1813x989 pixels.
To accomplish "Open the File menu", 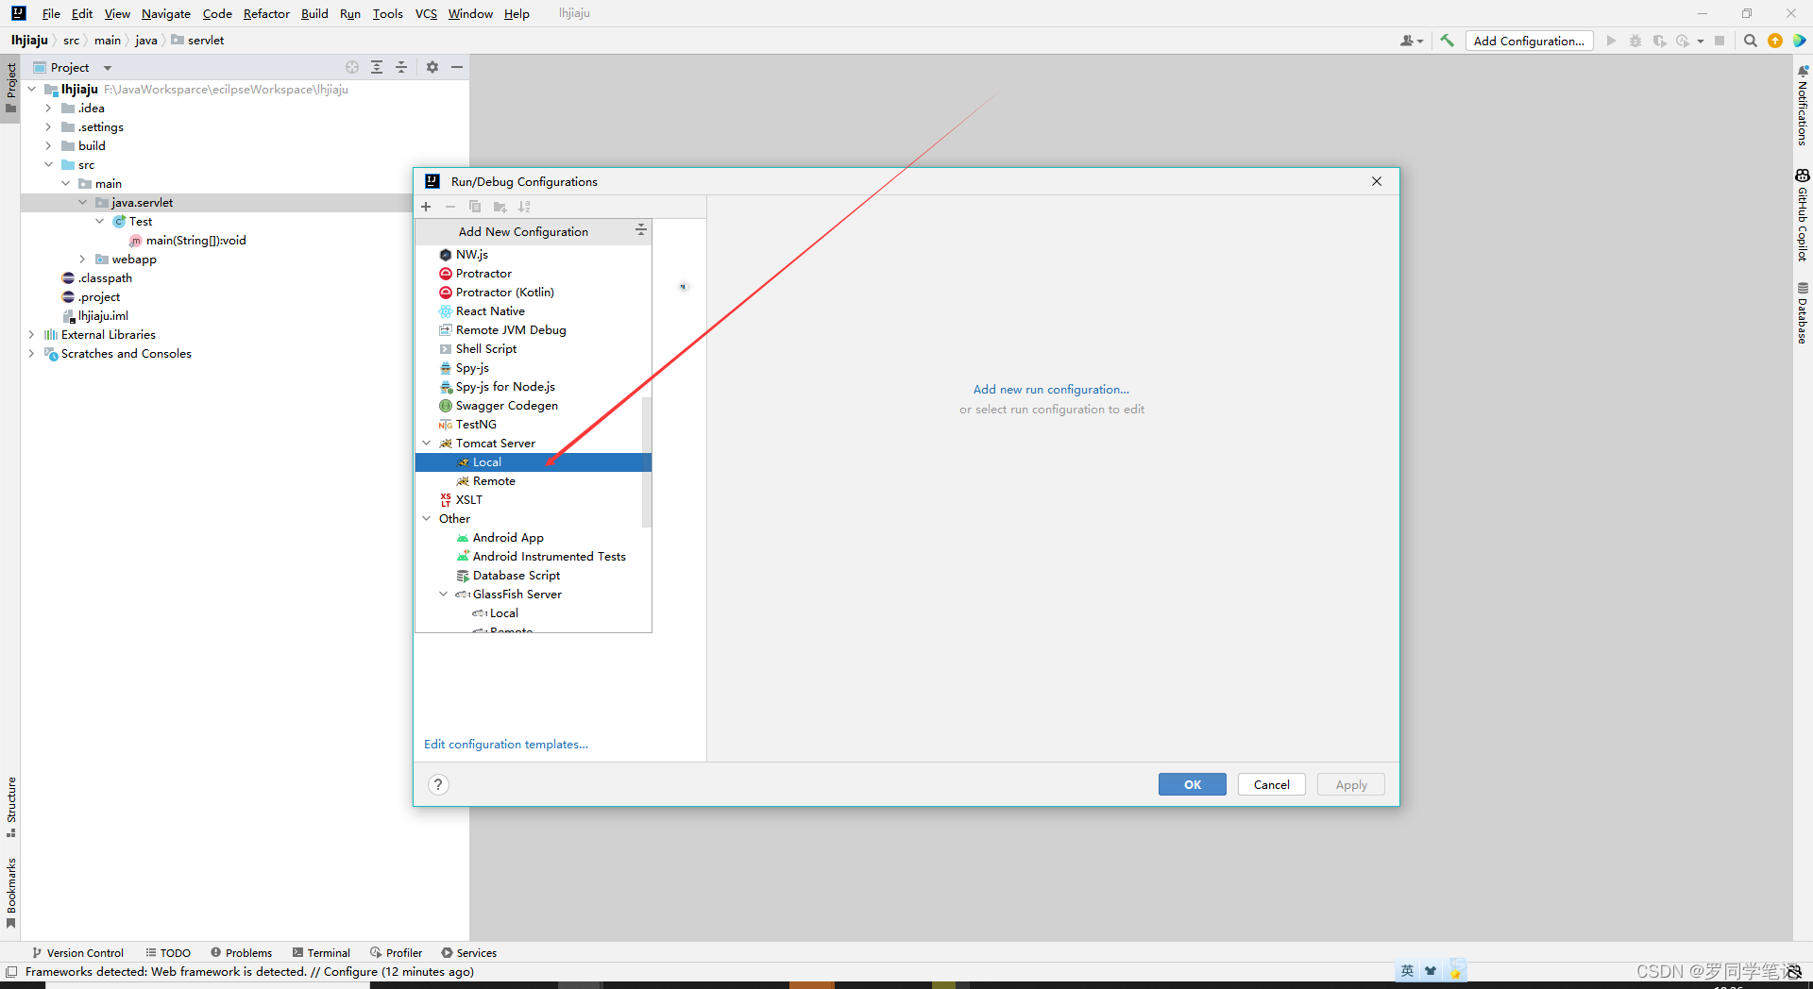I will [51, 13].
